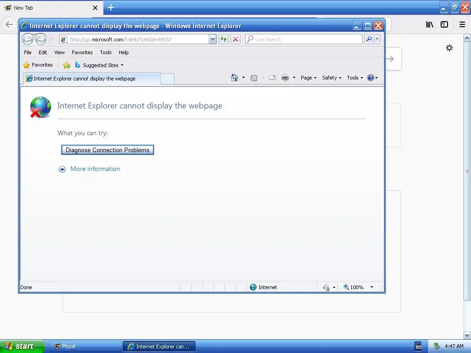
Task: Open the Favorites menu in menu bar
Action: pyautogui.click(x=82, y=52)
